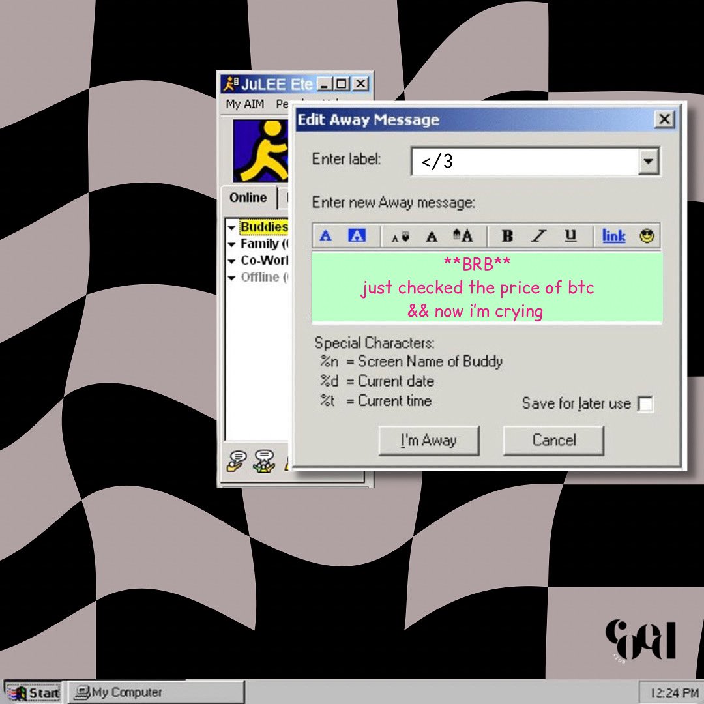Open the background color tool
Image resolution: width=704 pixels, height=704 pixels.
click(357, 236)
